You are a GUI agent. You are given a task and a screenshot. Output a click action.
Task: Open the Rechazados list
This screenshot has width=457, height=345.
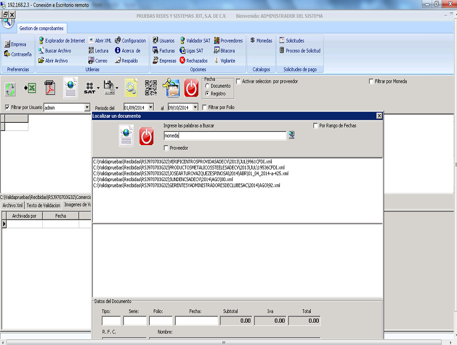(x=193, y=61)
